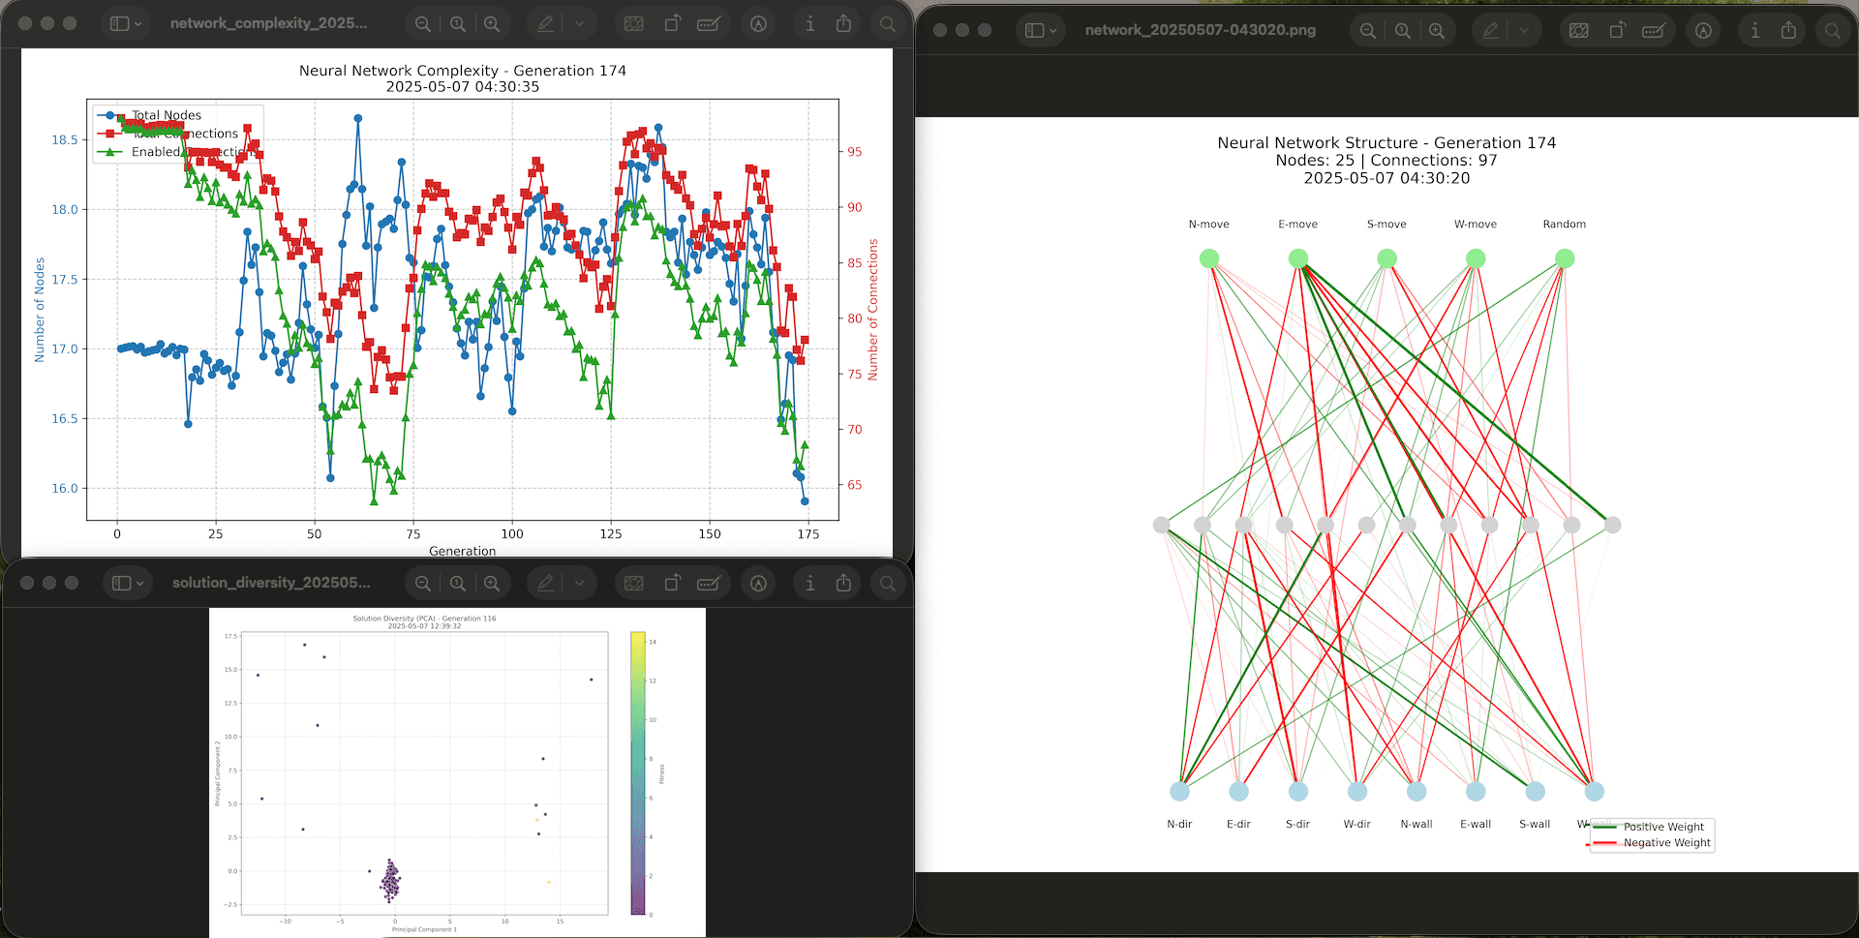Zoom out on the complexity chart image

[422, 23]
